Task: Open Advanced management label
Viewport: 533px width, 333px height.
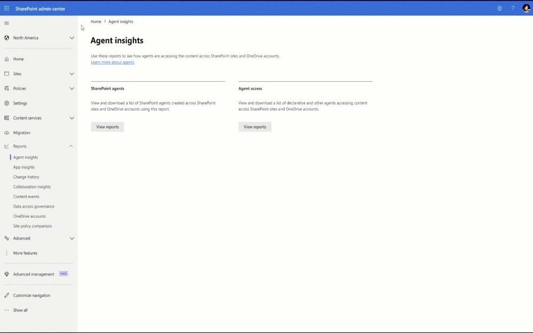Action: [x=34, y=274]
